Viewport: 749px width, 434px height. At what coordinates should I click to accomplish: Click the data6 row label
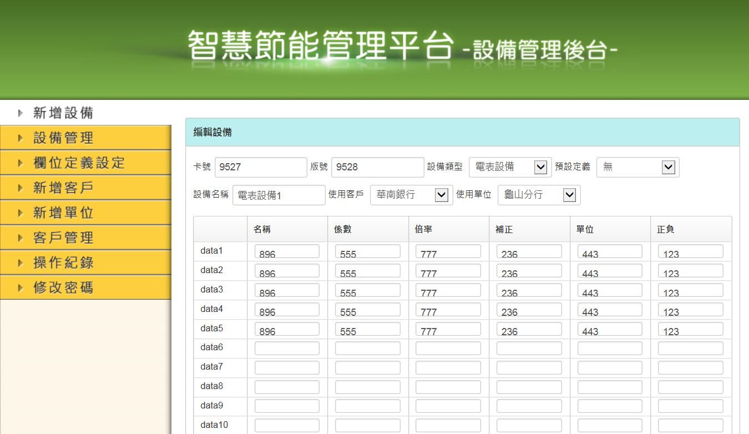coord(212,347)
